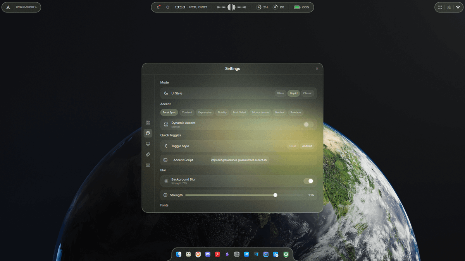
Task: Click the CPU gauge showing 34
Action: 262,7
